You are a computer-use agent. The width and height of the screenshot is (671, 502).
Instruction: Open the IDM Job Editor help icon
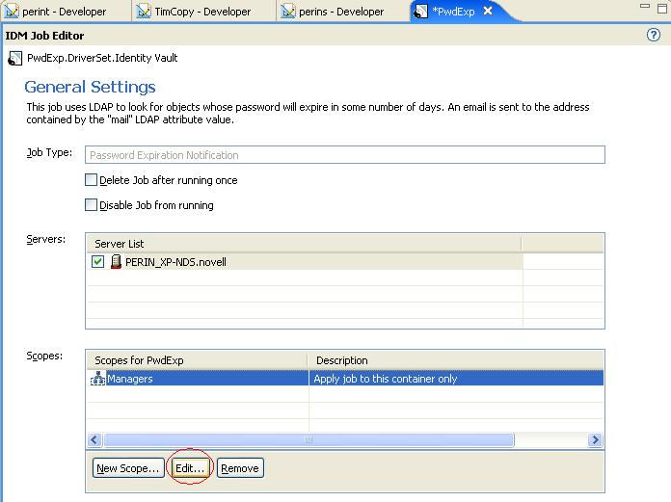point(654,35)
